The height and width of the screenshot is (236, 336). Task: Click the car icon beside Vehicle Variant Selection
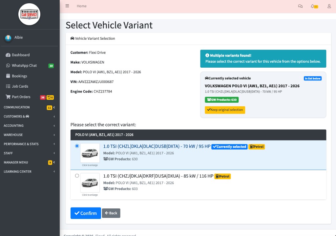(72, 38)
